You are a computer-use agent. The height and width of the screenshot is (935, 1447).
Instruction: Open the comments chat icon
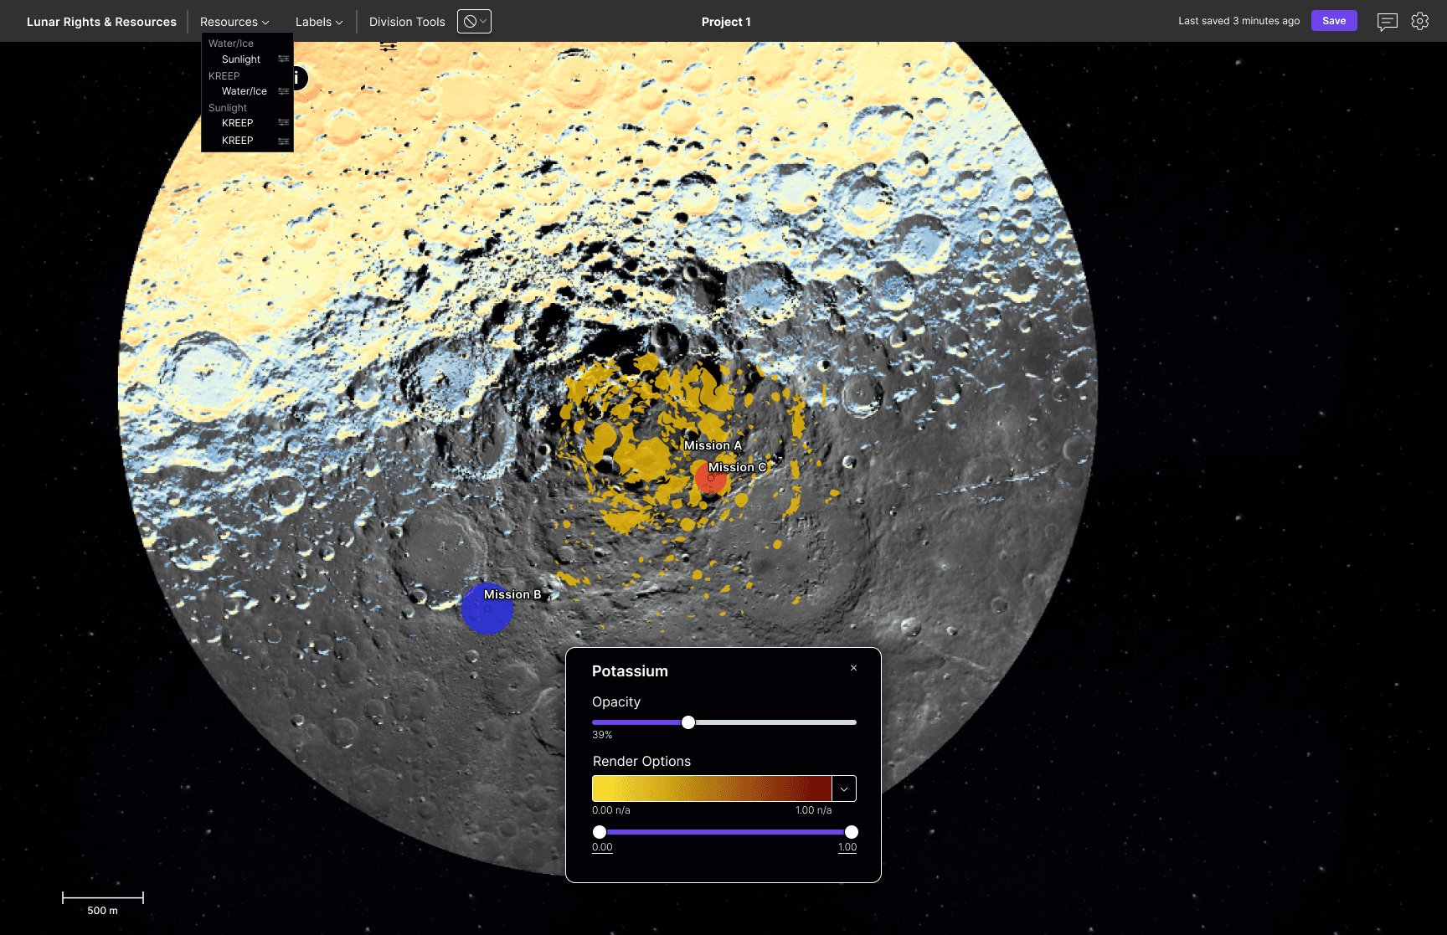(1387, 22)
